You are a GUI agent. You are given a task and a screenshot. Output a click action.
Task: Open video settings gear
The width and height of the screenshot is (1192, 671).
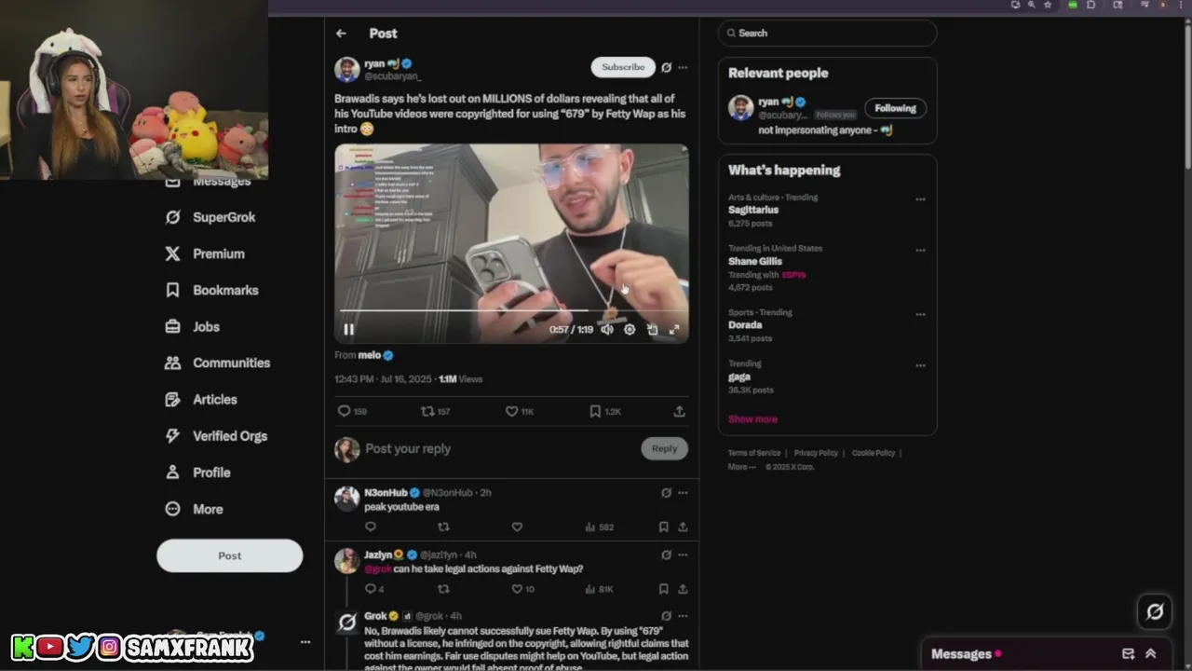point(630,329)
